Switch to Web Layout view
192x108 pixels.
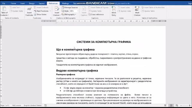coord(177,105)
